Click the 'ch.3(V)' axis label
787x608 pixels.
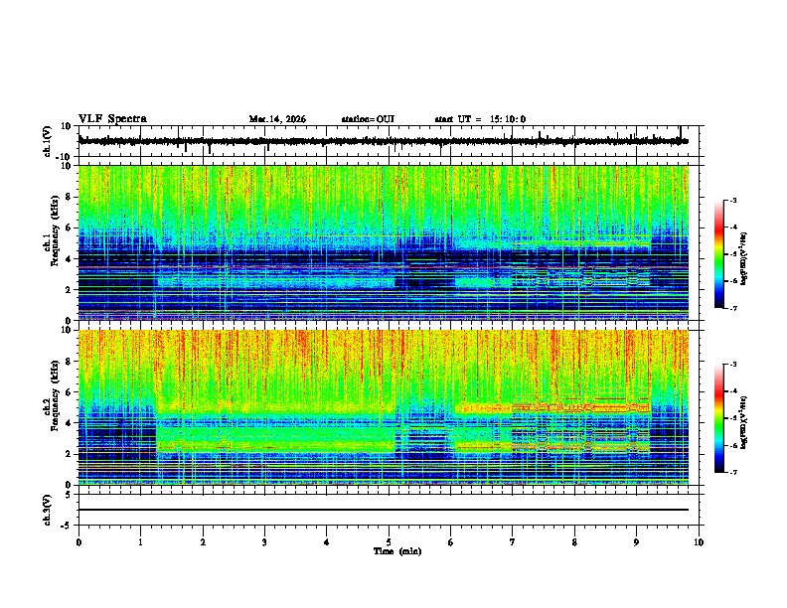pos(48,510)
